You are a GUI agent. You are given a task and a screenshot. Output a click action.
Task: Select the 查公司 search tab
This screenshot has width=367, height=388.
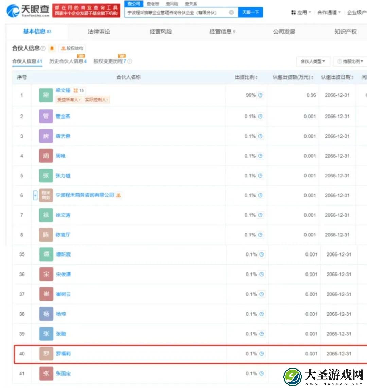[134, 4]
